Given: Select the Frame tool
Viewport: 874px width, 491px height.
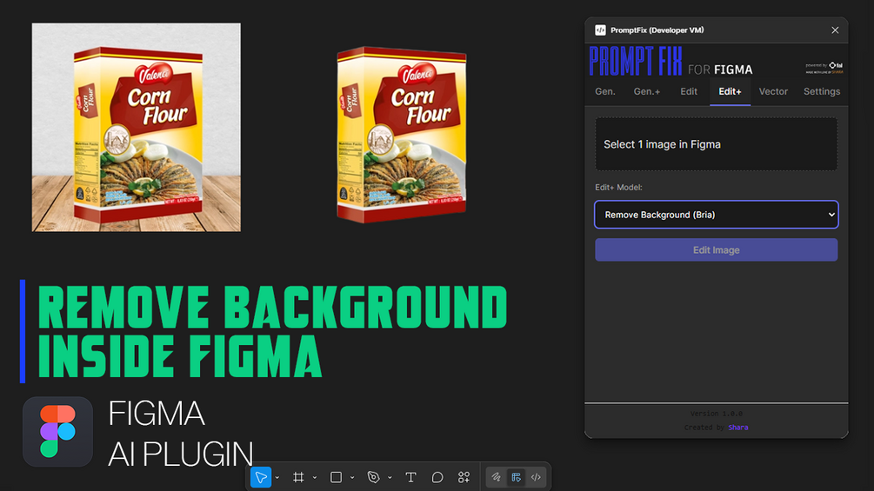Looking at the screenshot, I should pos(298,477).
